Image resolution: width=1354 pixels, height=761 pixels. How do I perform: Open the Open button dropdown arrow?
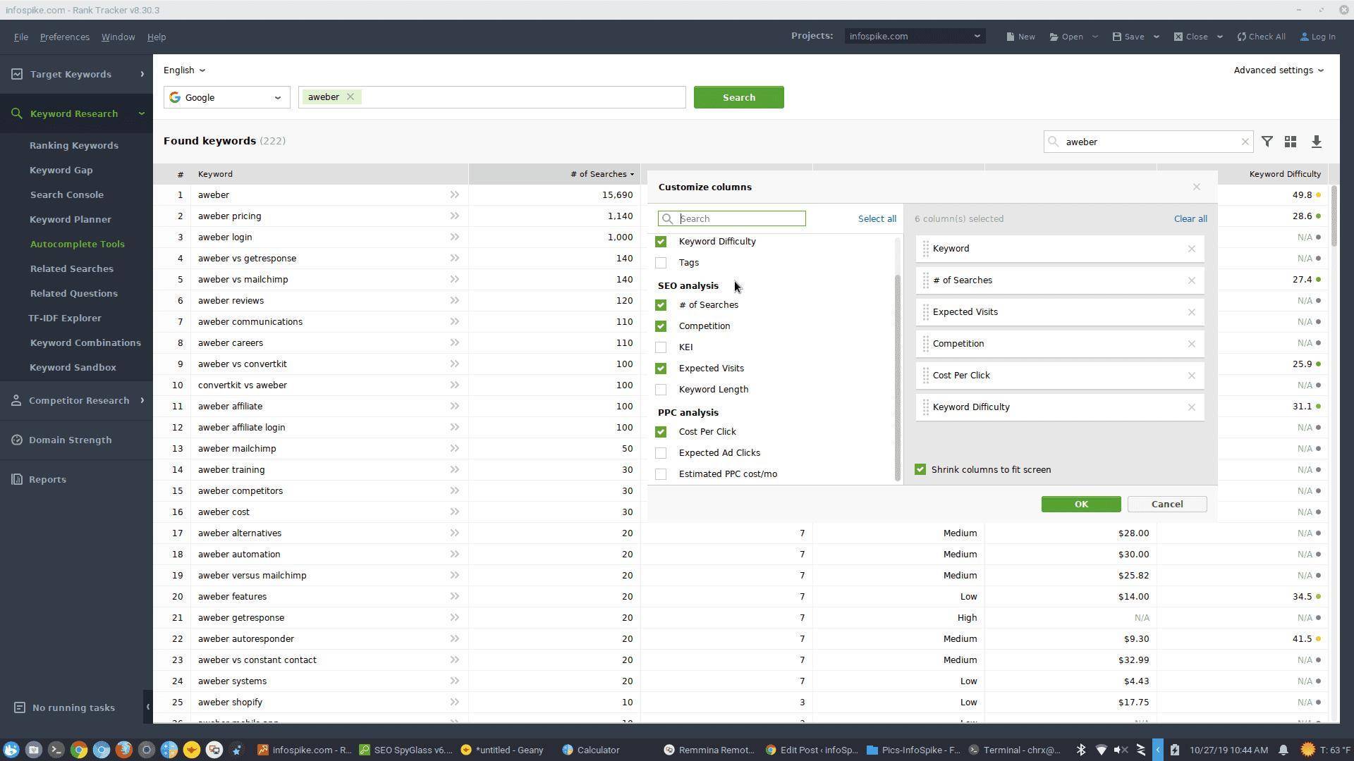click(1094, 37)
